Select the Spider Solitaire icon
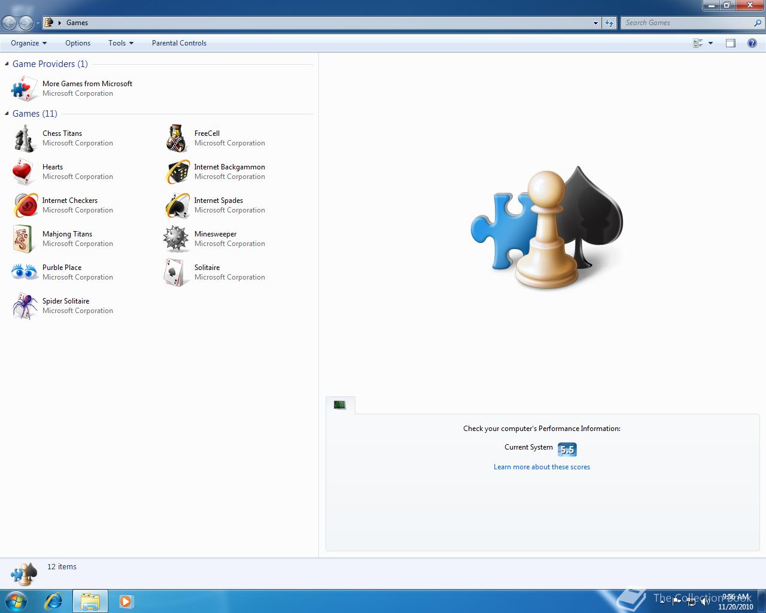This screenshot has height=613, width=766. (x=25, y=306)
